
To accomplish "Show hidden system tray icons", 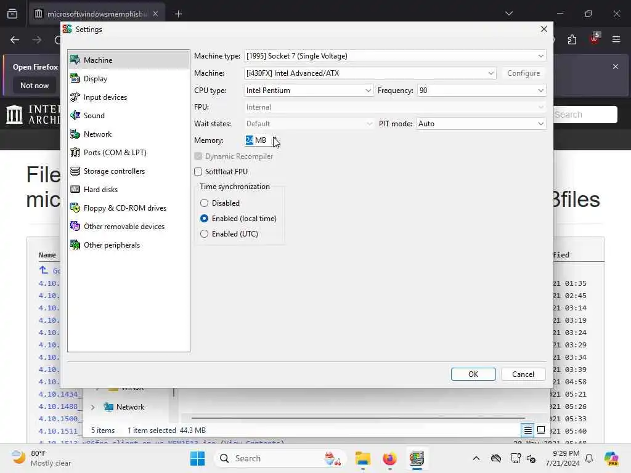I will (476, 458).
